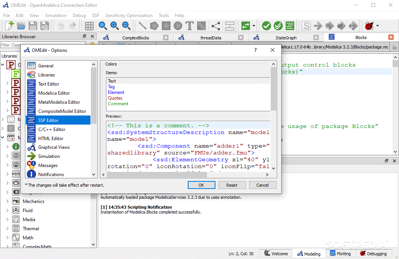This screenshot has height=259, width=399.
Task: Click the green Check Model icon
Action: (x=267, y=26)
